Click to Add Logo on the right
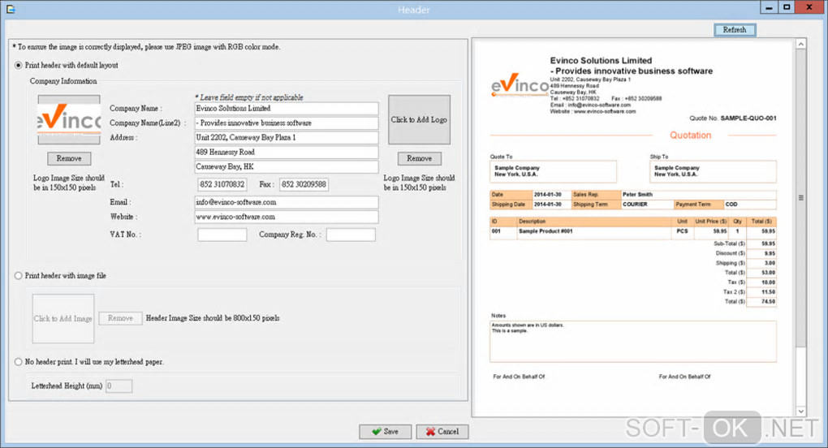 pos(420,120)
